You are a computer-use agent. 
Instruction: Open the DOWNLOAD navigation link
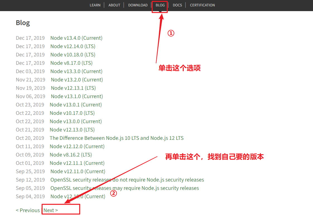138,5
